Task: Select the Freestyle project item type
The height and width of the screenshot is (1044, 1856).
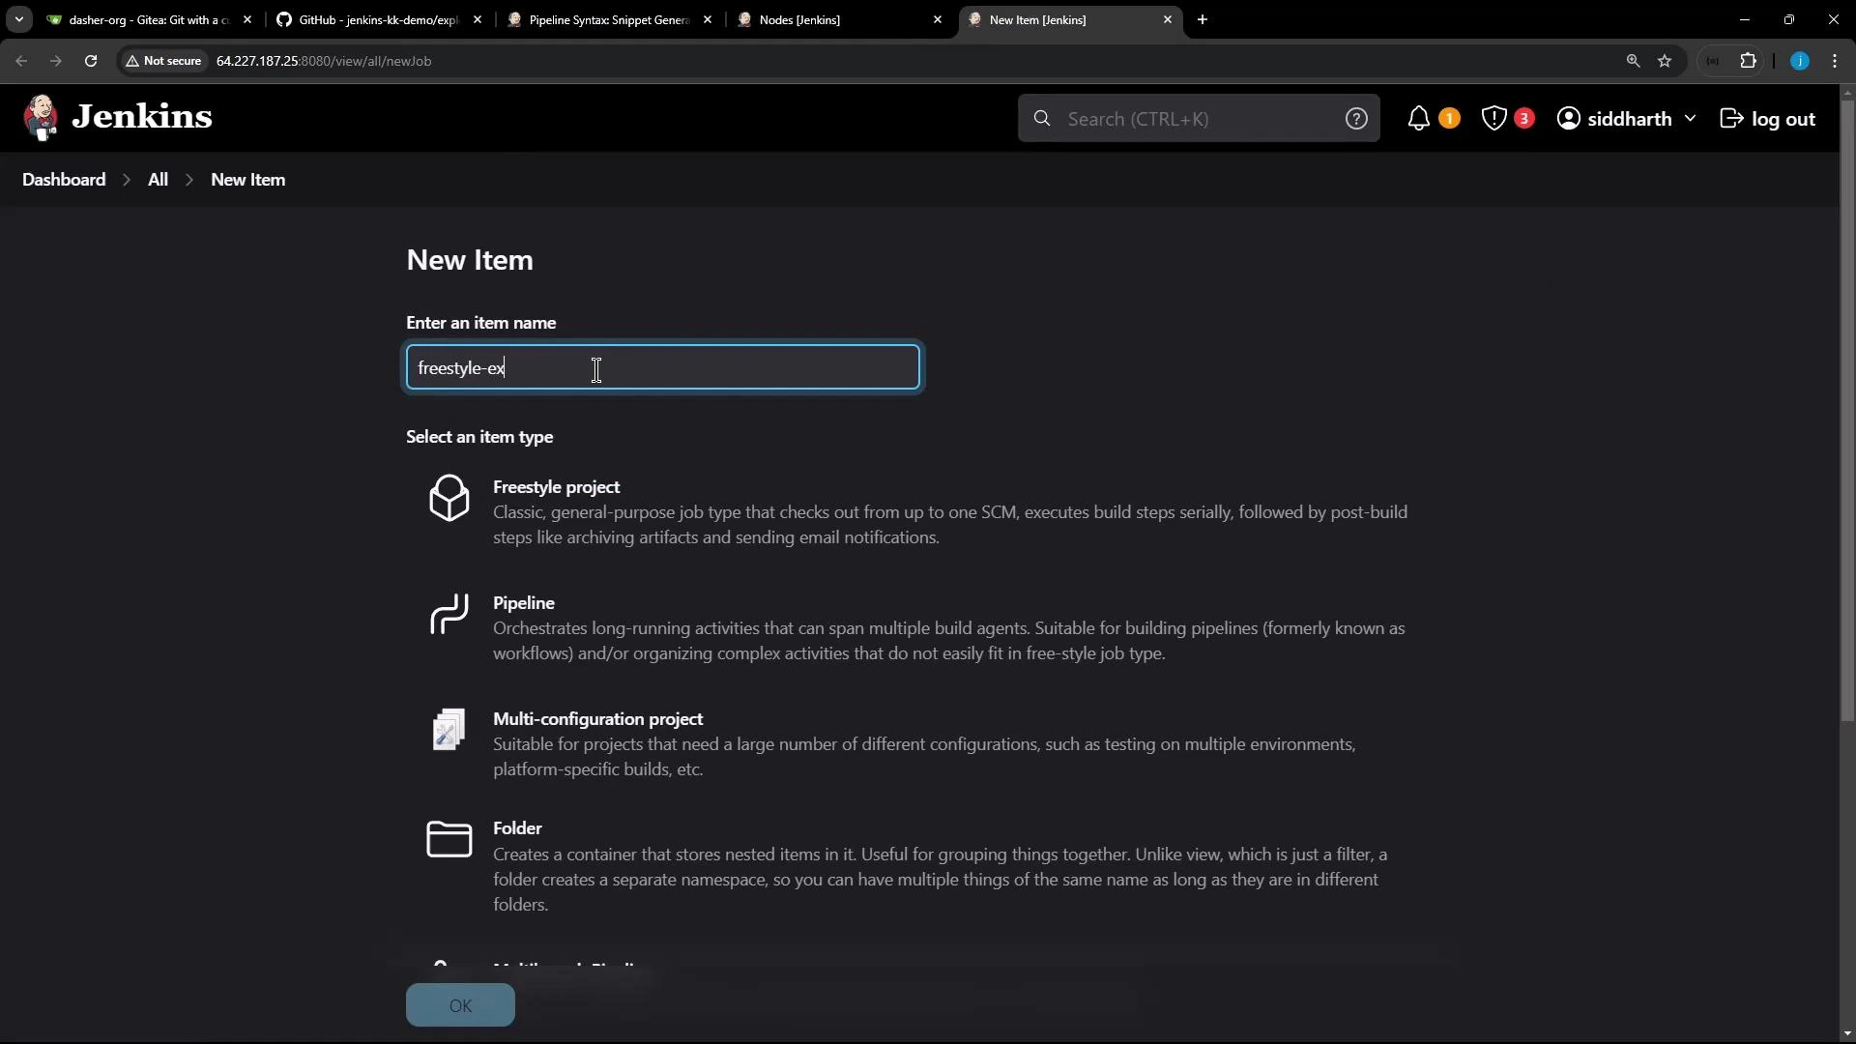Action: 557,487
